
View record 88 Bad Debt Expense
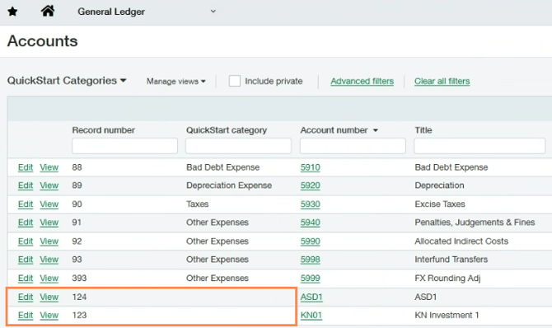pos(49,167)
